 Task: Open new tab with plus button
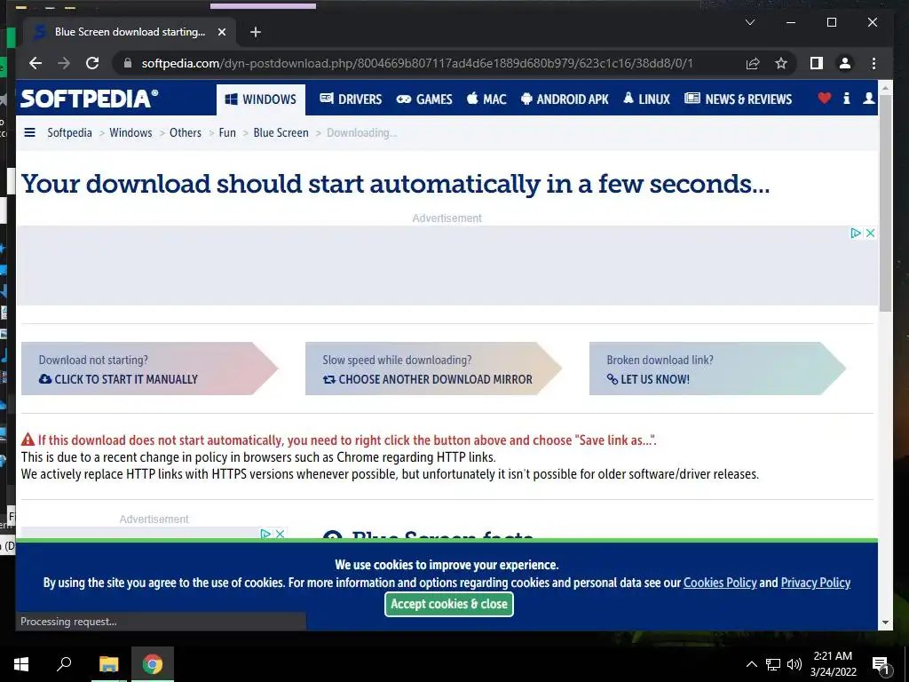[x=255, y=32]
